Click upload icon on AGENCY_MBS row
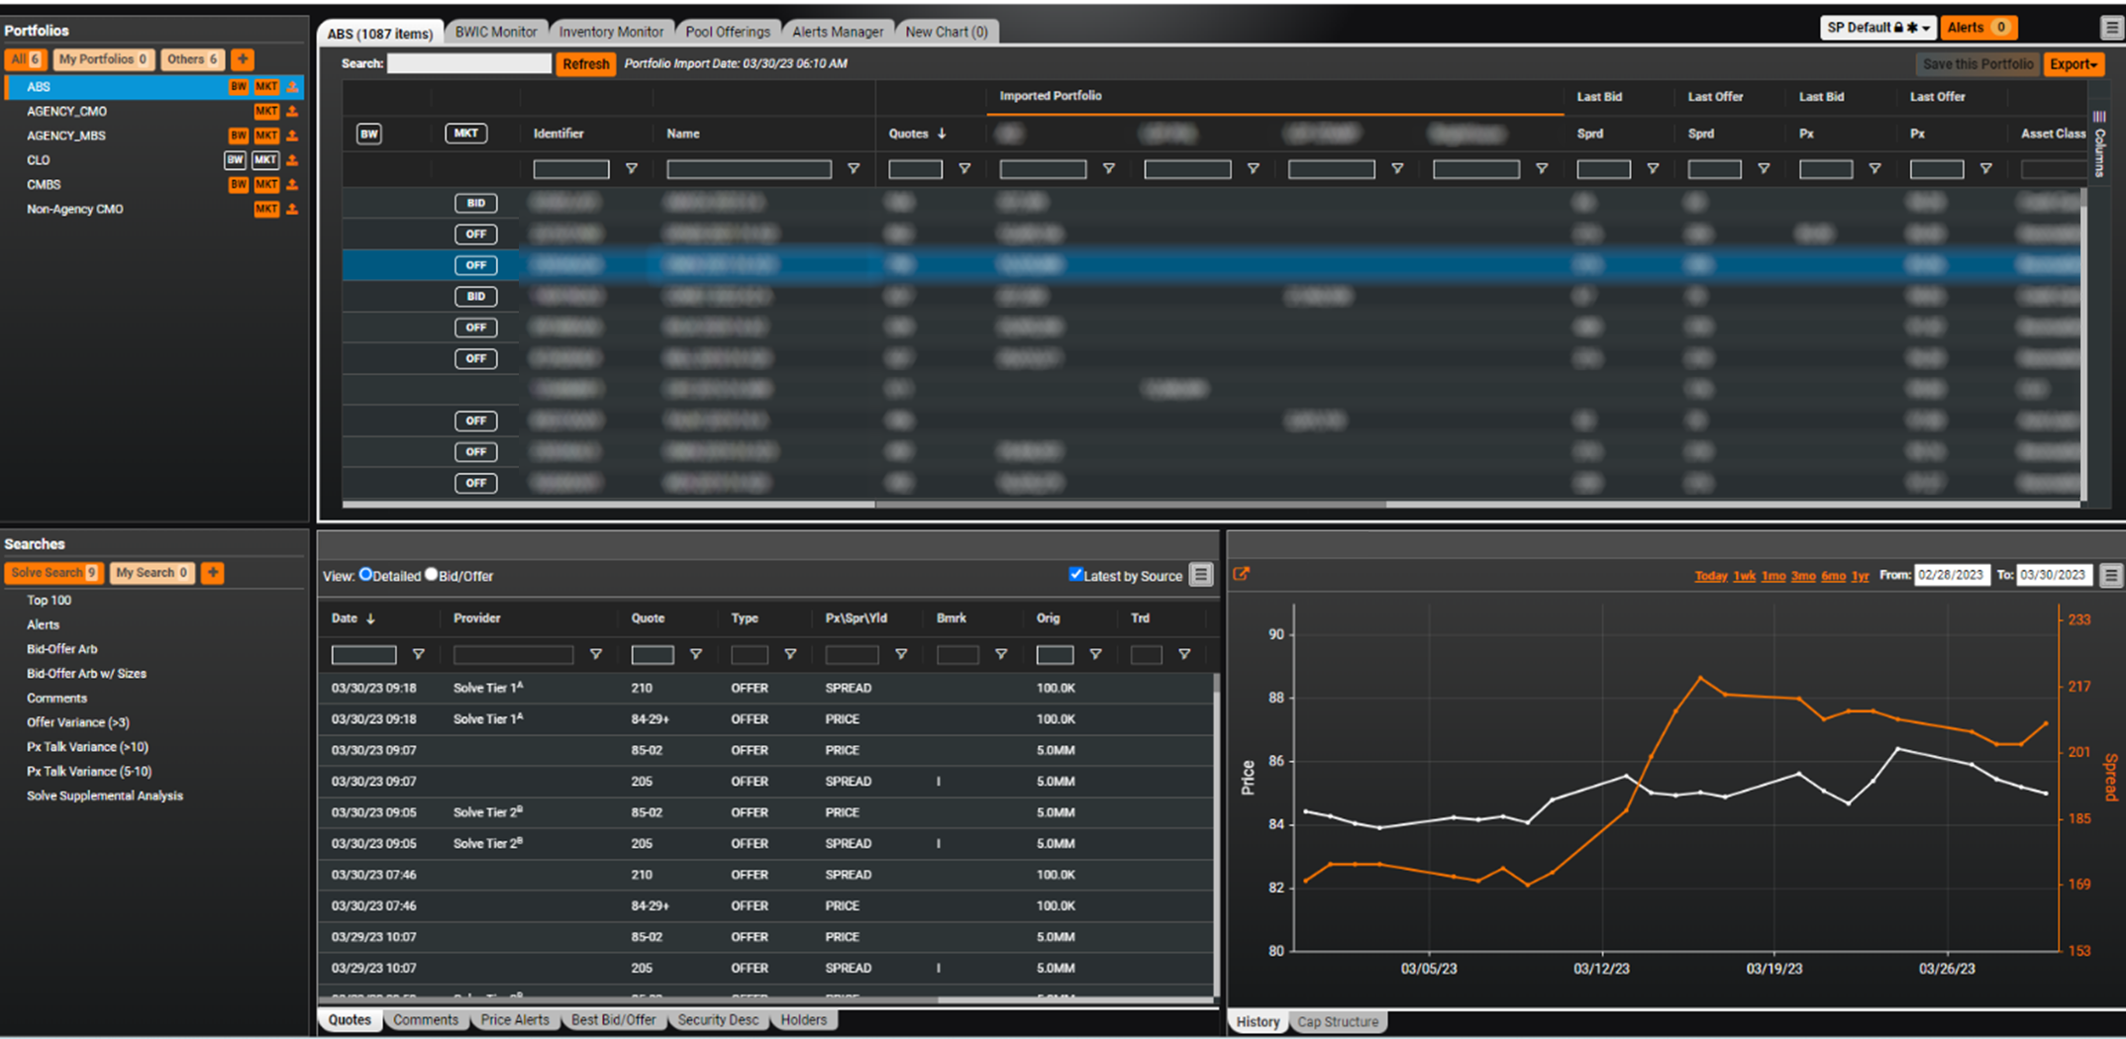 pos(292,136)
